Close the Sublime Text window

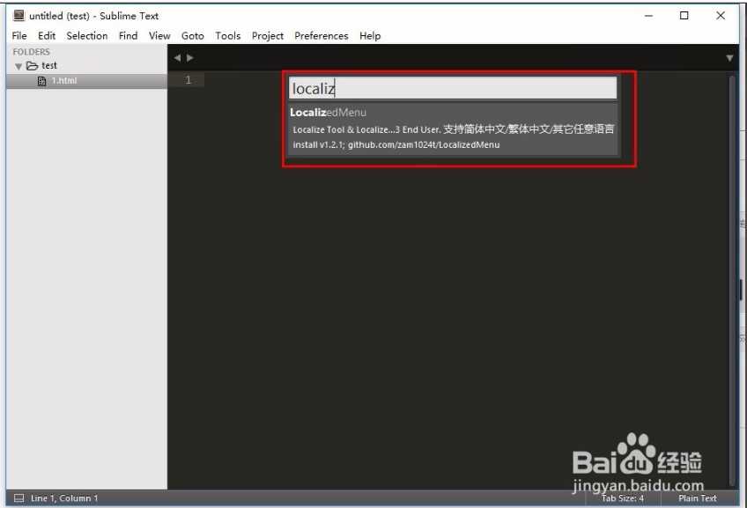tap(721, 16)
